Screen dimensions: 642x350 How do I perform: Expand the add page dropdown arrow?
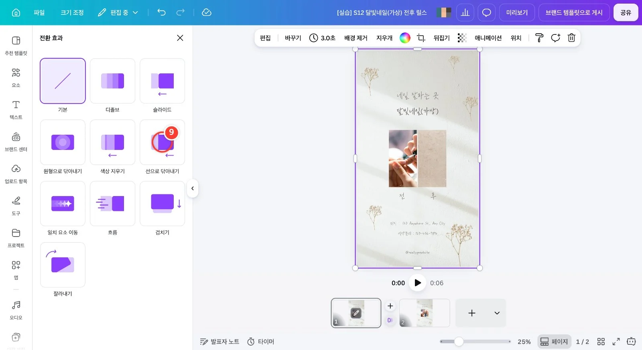tap(497, 313)
